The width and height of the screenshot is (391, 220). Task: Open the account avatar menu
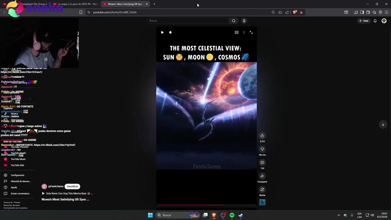[384, 21]
